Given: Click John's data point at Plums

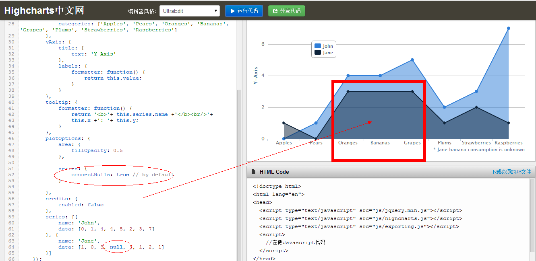Looking at the screenshot, I should pos(445,107).
